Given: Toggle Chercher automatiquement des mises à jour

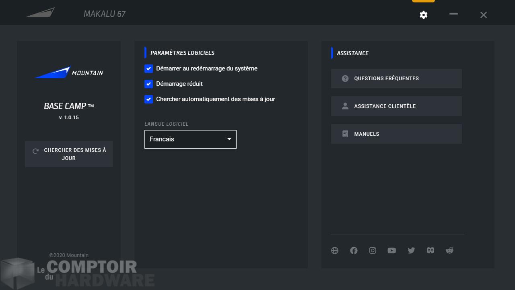Looking at the screenshot, I should 148,99.
